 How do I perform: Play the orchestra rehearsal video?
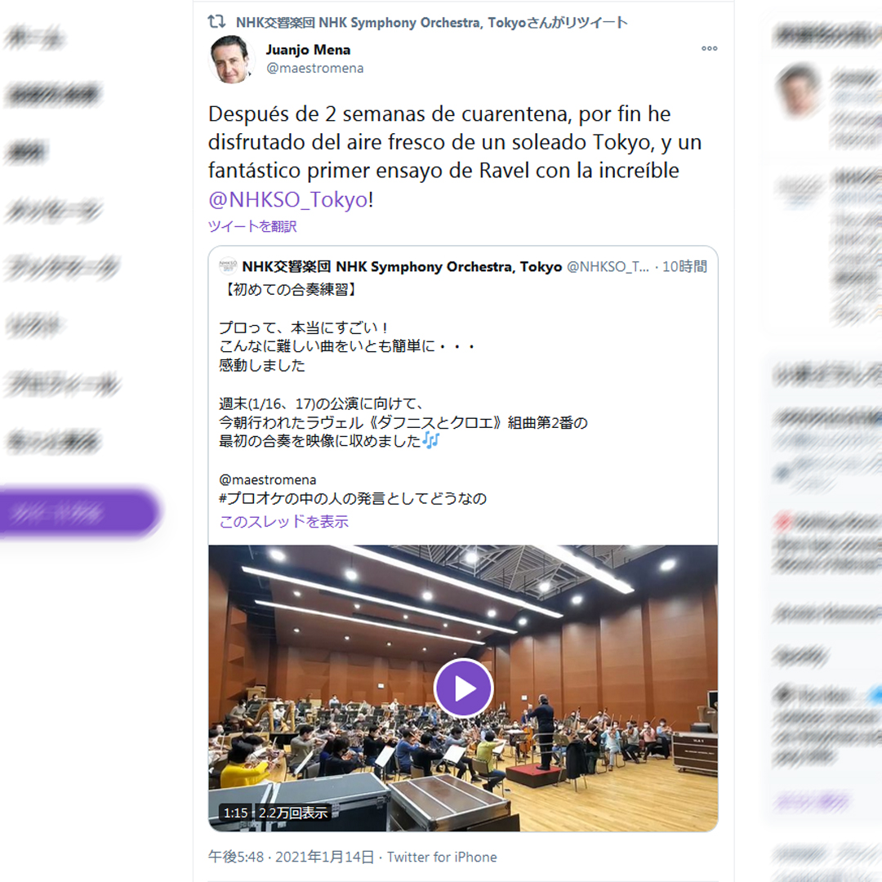464,688
